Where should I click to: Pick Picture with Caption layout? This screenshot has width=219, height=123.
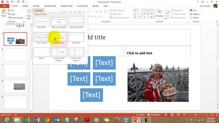click(x=76, y=54)
